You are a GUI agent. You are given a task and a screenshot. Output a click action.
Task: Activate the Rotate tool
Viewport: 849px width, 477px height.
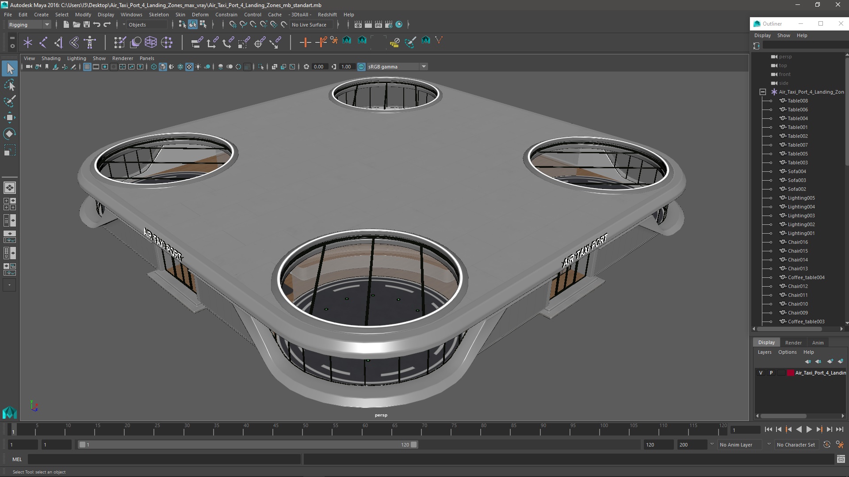(9, 134)
